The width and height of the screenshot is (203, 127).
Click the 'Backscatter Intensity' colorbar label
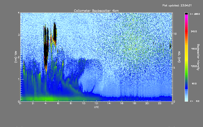tap(198, 57)
